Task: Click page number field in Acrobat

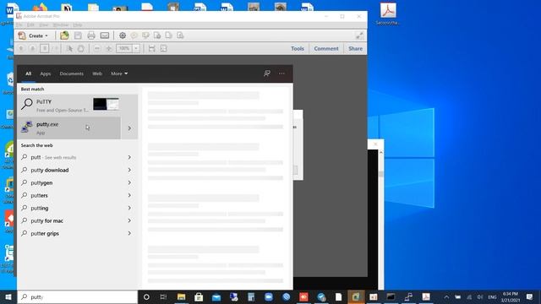Action: pyautogui.click(x=45, y=48)
